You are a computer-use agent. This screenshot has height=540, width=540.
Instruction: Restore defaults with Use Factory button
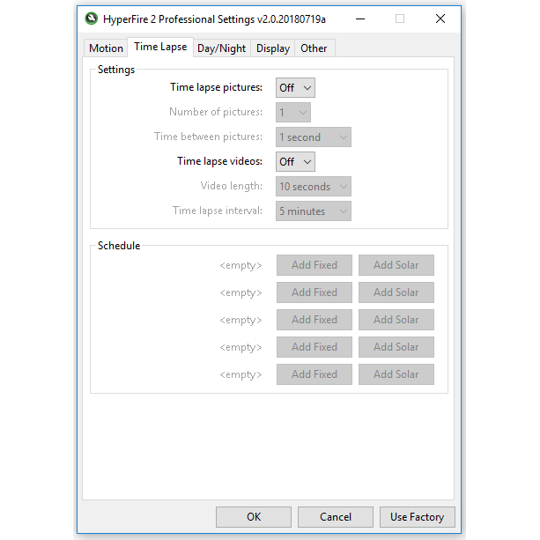coord(417,517)
